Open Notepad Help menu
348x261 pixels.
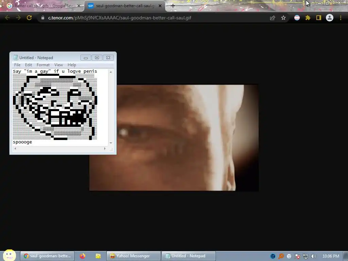[72, 65]
